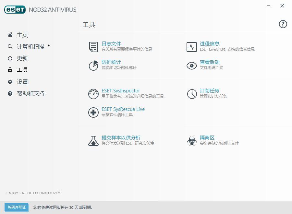Open help via the question mark icon
The image size is (292, 214).
pyautogui.click(x=283, y=24)
